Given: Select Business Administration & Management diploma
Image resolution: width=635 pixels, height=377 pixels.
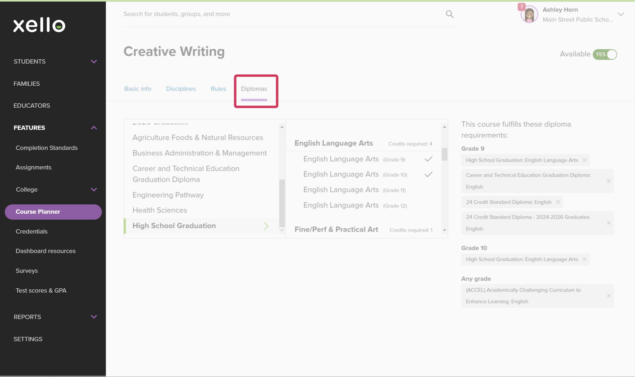Looking at the screenshot, I should click(200, 153).
